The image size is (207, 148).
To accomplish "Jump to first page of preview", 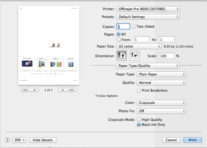I will click(x=25, y=90).
